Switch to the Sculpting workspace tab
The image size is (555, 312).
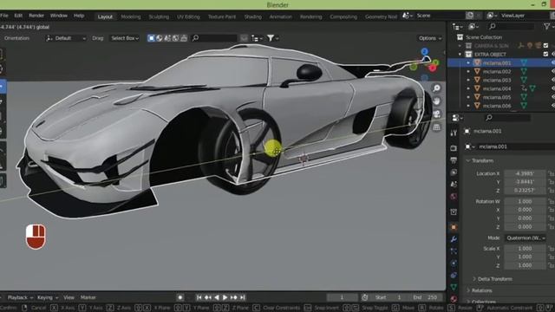click(159, 16)
